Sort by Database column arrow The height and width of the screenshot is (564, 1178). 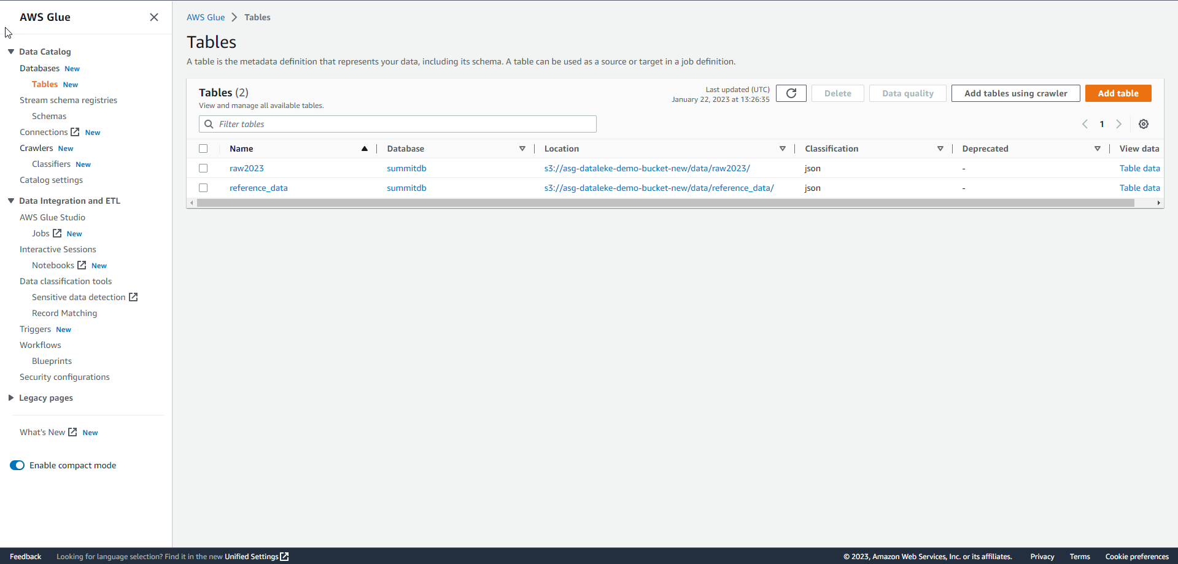coord(522,149)
